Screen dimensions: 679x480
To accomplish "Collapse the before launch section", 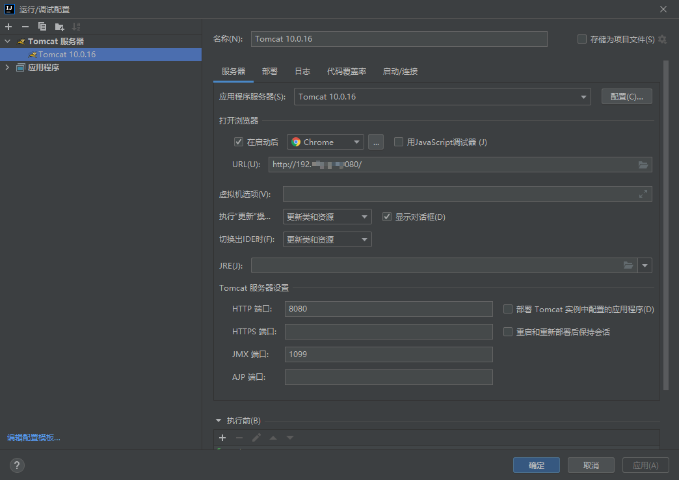I will click(219, 421).
